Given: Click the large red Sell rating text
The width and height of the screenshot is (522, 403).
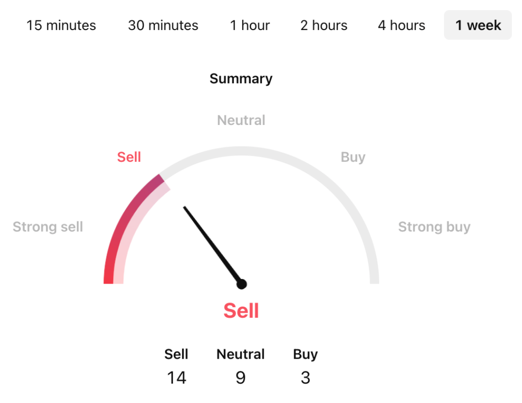Looking at the screenshot, I should (x=241, y=311).
